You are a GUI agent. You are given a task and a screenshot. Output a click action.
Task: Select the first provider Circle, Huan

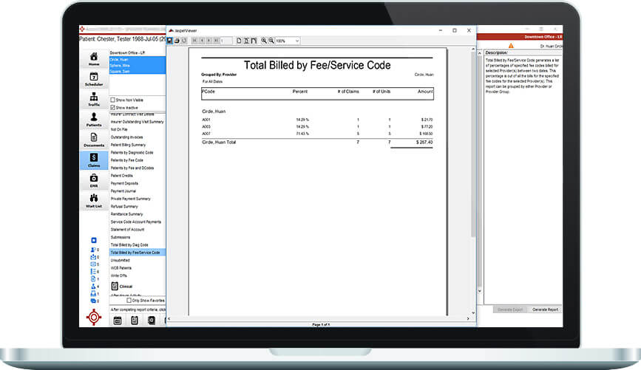(x=137, y=60)
